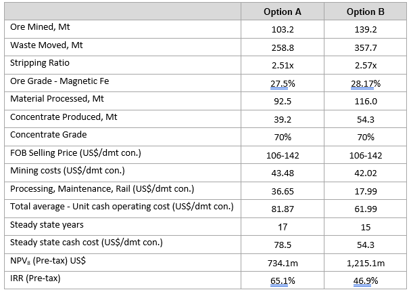Image resolution: width=411 pixels, height=292 pixels.
Task: Click the underlined 27.5% ore grade value
Action: 284,83
